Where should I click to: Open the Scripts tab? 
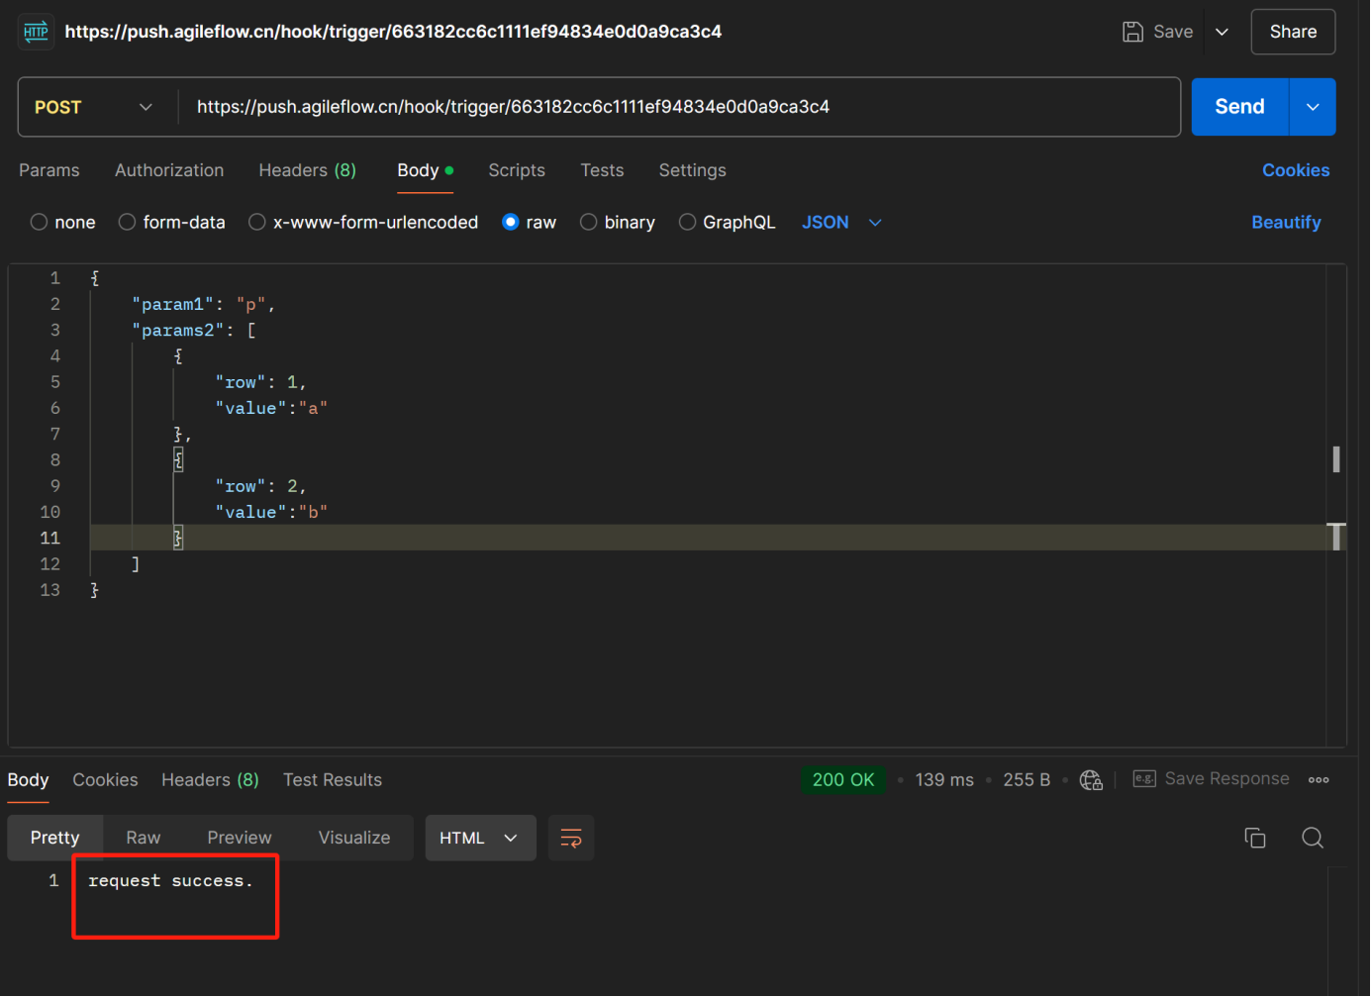517,170
